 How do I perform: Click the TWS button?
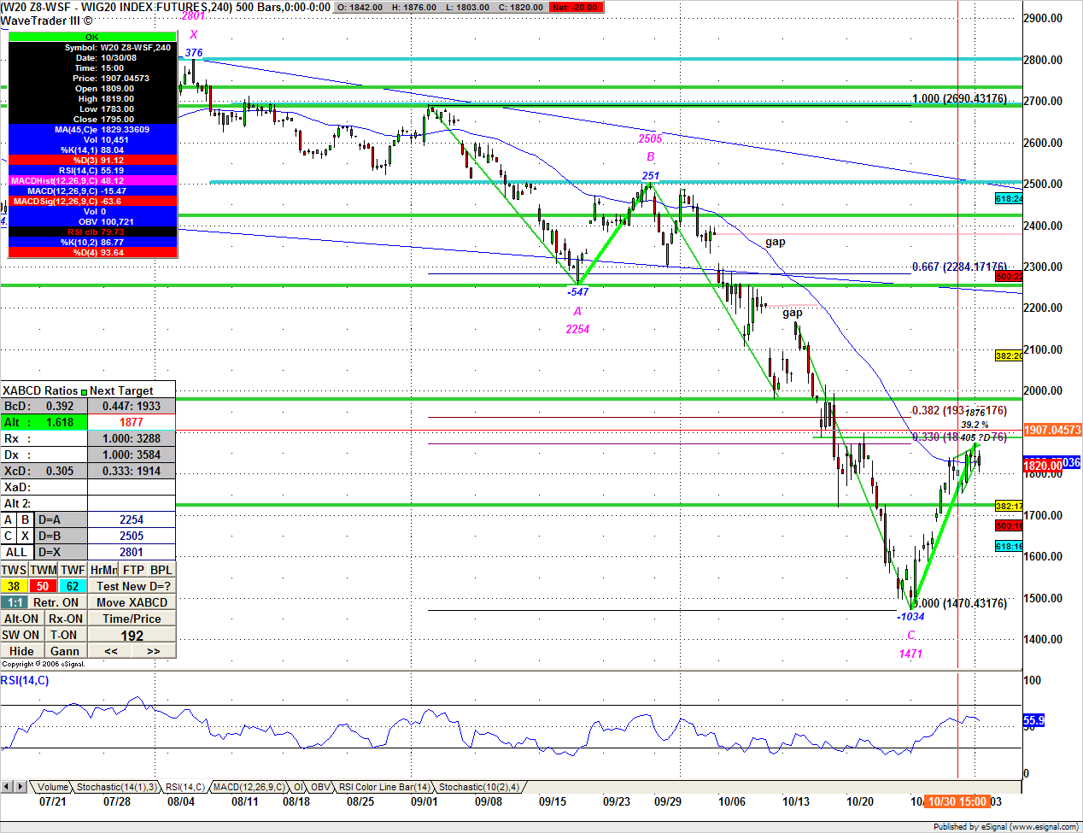click(x=15, y=570)
